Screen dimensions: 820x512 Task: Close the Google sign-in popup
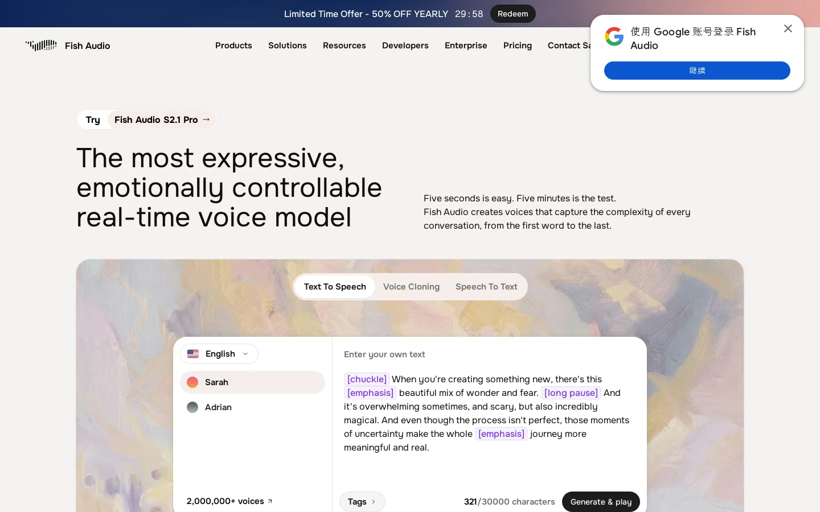pyautogui.click(x=788, y=28)
